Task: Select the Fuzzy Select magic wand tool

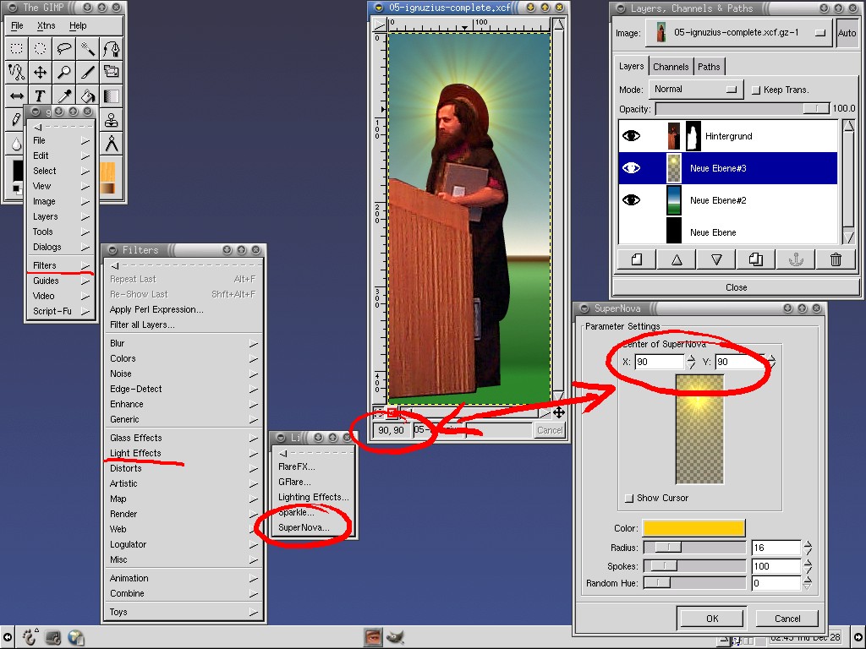Action: [x=88, y=48]
